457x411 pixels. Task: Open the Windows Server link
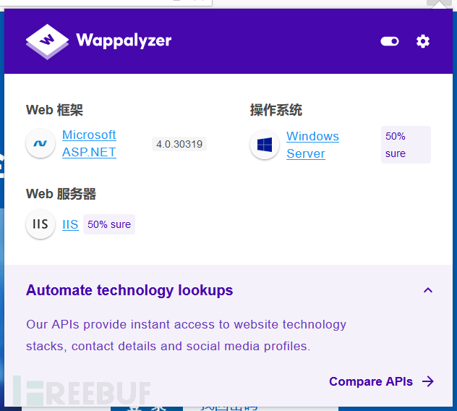coord(312,145)
